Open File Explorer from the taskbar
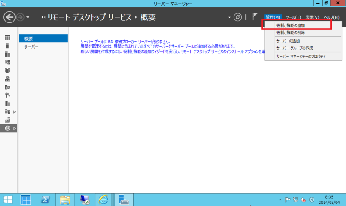Screen dimensions: 346x206 pyautogui.click(x=65, y=200)
